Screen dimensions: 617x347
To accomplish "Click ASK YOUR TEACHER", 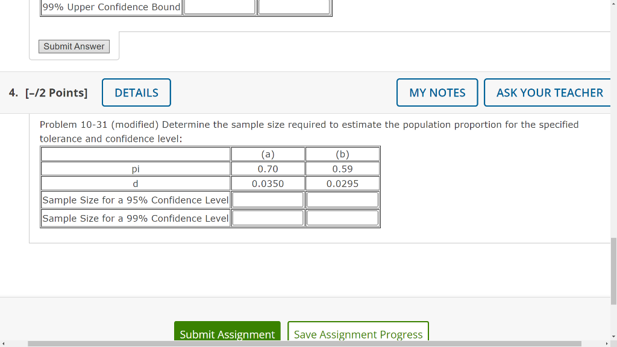I will pos(550,92).
